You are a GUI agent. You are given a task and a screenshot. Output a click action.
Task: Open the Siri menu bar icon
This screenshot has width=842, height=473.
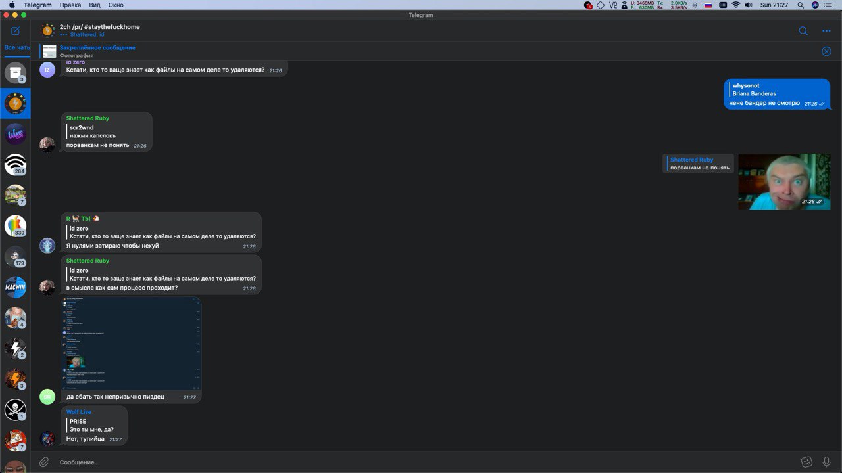pyautogui.click(x=815, y=5)
